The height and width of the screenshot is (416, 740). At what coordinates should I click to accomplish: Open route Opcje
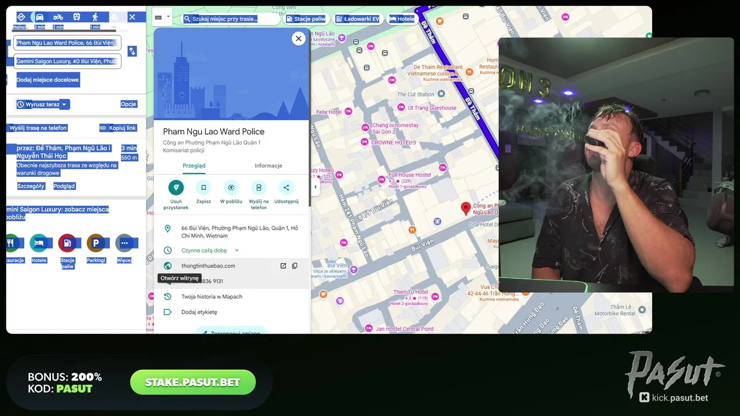coord(128,104)
